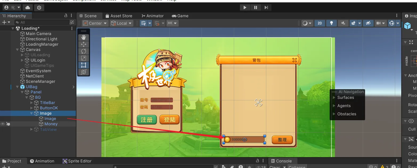Select the Move tool
The image size is (417, 168).
(84, 44)
